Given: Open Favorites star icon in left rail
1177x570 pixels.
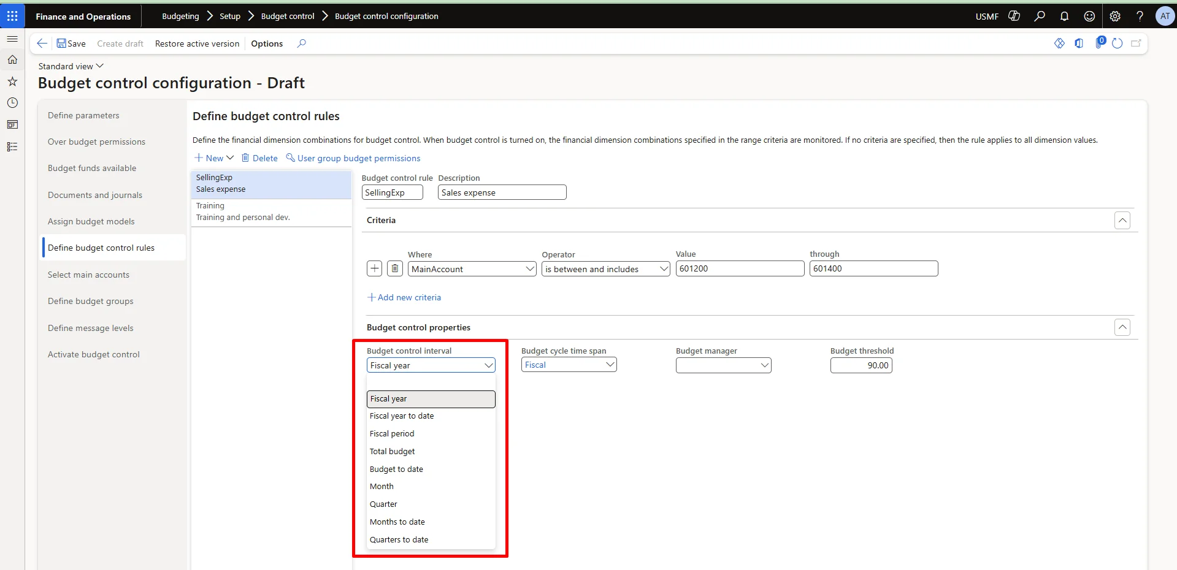Looking at the screenshot, I should click(x=12, y=81).
